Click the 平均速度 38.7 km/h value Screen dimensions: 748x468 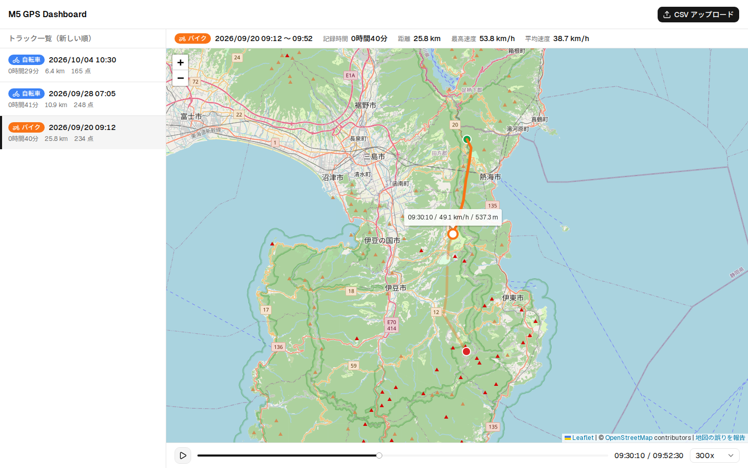tap(571, 38)
